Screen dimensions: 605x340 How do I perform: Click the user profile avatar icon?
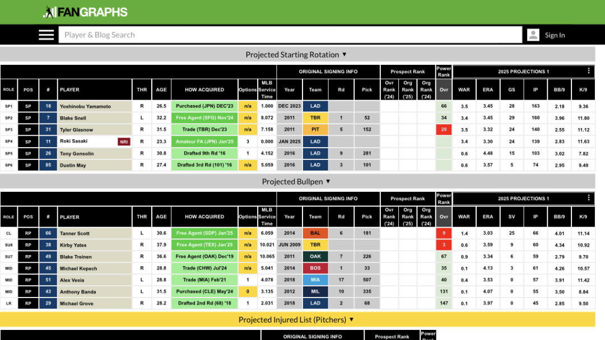(x=533, y=35)
